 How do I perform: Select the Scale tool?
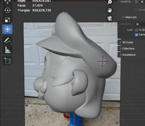tap(7, 20)
